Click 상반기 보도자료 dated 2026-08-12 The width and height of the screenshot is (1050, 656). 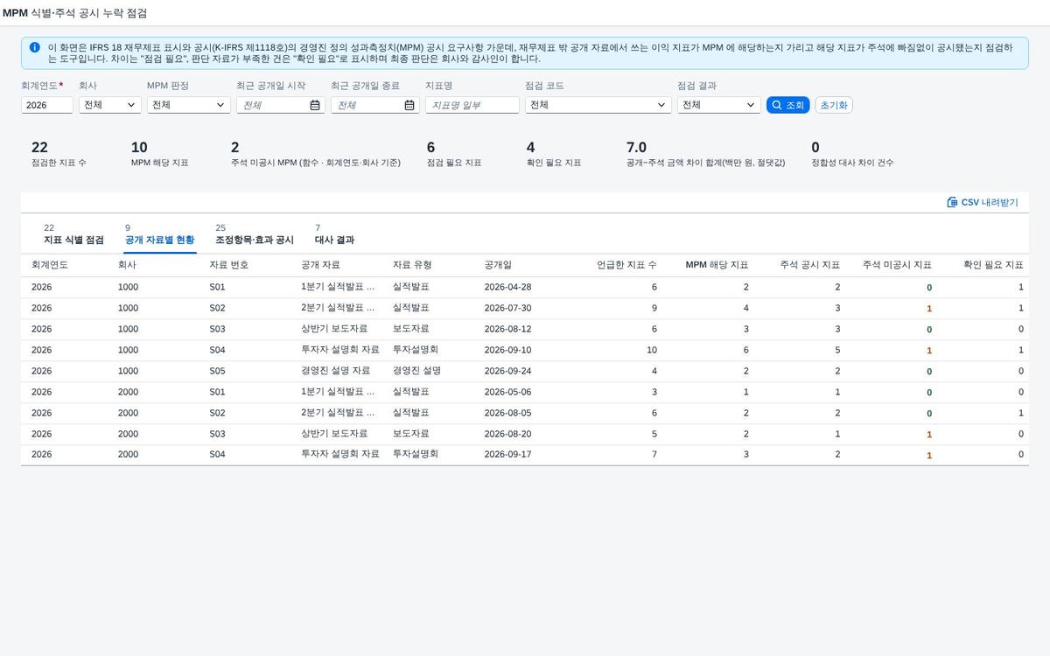tap(334, 329)
